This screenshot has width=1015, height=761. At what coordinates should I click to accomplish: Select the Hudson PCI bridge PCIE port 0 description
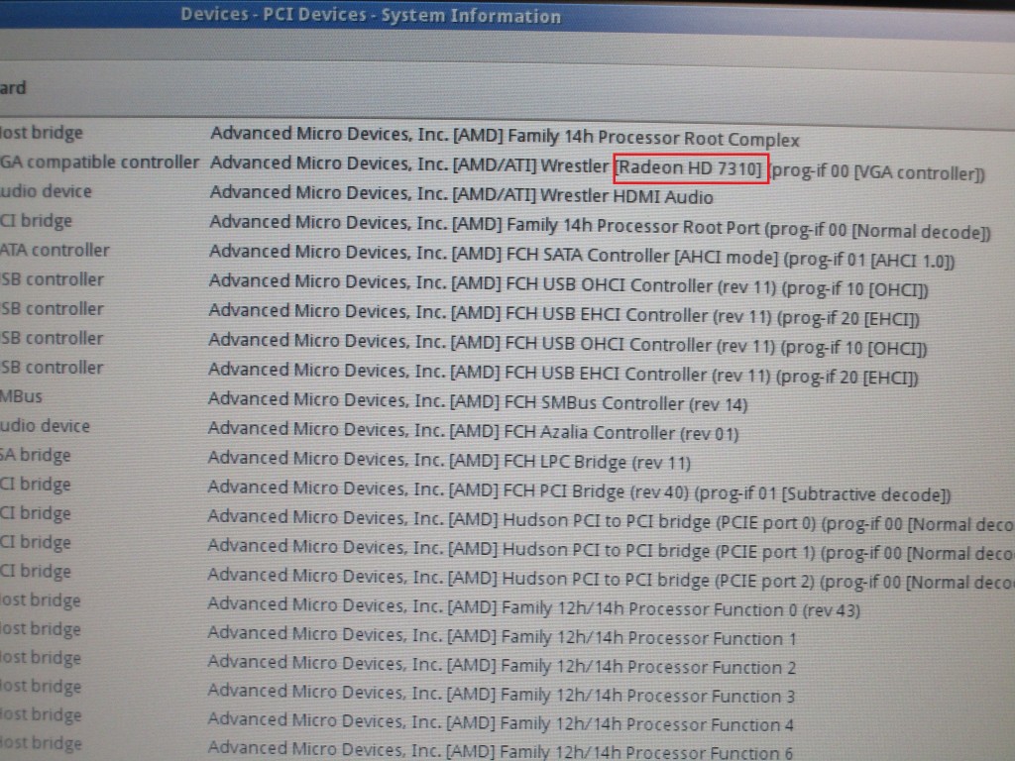tap(611, 521)
